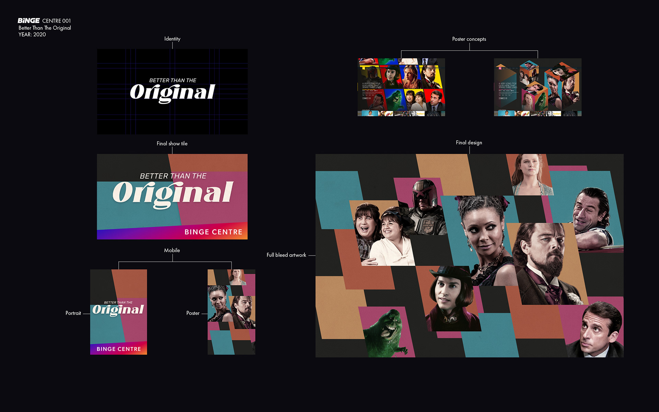Click the 'Poster' label
Screen dimensions: 659x412
click(193, 313)
